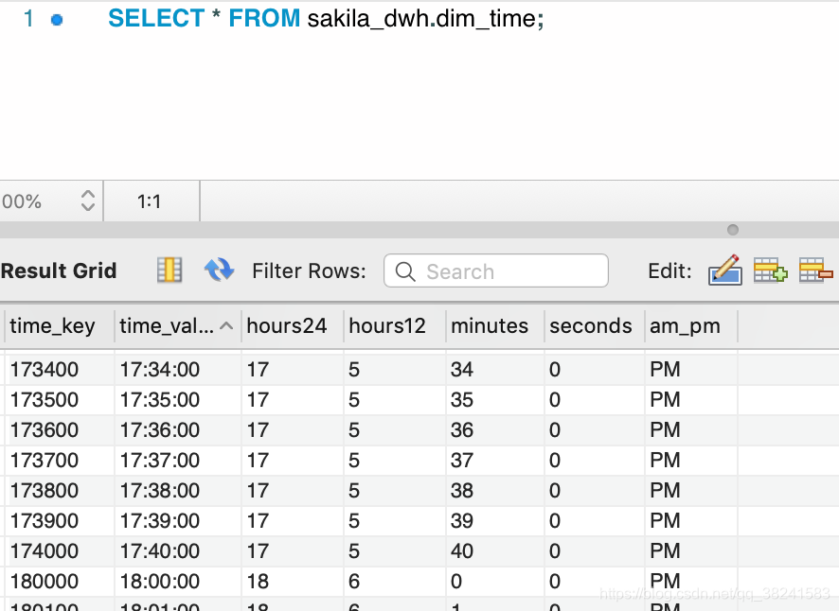
Task: Refresh the result grid data
Action: (x=219, y=270)
